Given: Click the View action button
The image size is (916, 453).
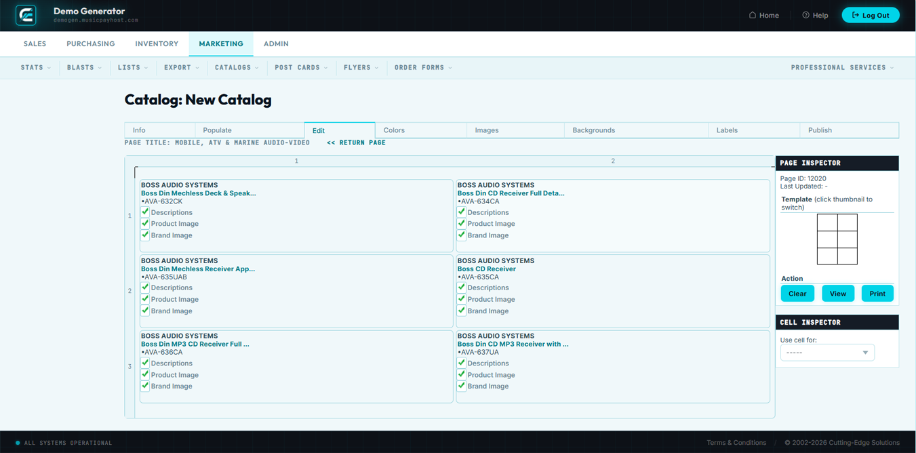Looking at the screenshot, I should point(838,294).
